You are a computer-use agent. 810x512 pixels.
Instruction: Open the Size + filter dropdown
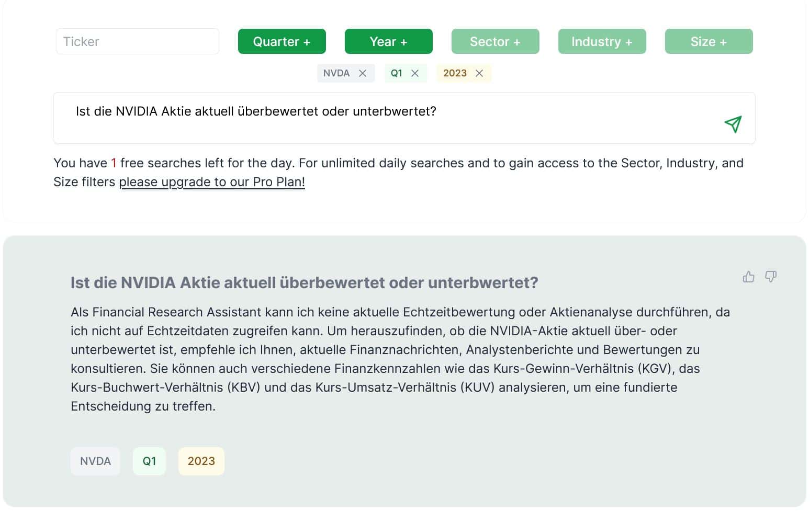pos(709,41)
